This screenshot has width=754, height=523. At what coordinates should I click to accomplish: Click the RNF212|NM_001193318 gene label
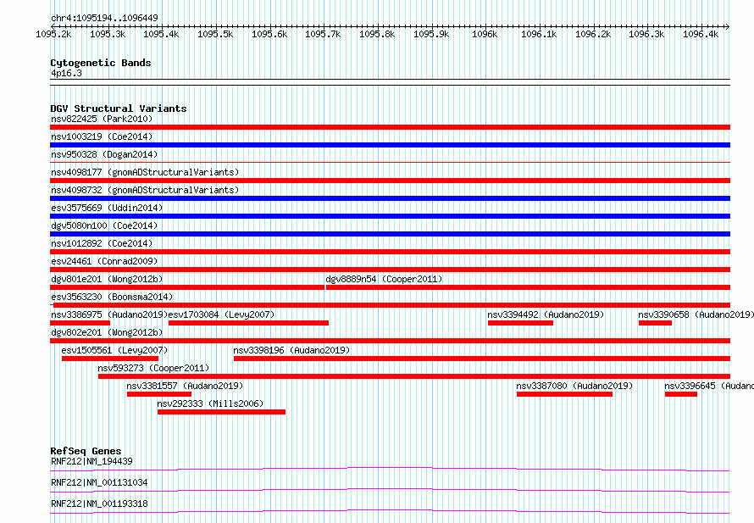pyautogui.click(x=99, y=504)
